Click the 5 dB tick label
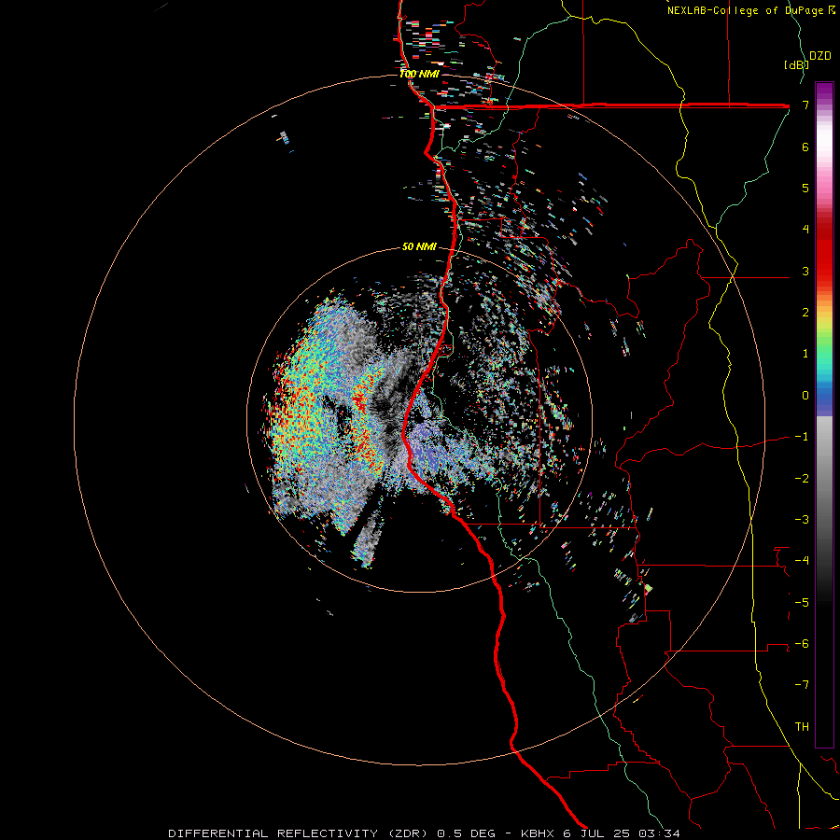840x840 pixels. pyautogui.click(x=805, y=188)
